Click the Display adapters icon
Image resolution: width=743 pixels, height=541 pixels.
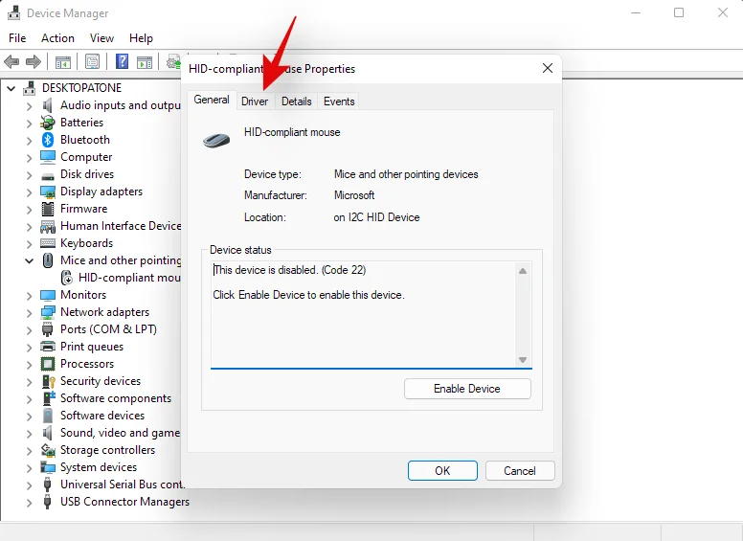pos(47,192)
